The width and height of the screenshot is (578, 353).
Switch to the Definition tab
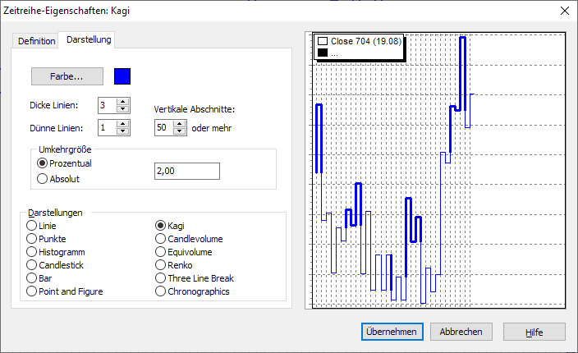pyautogui.click(x=36, y=40)
